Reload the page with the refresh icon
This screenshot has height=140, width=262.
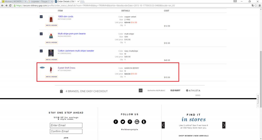tap(10, 6)
